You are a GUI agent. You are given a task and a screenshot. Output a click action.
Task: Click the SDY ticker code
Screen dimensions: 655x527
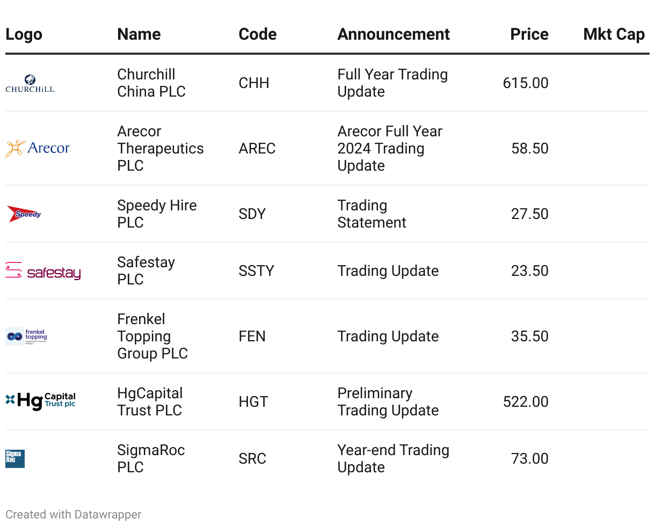pos(252,214)
